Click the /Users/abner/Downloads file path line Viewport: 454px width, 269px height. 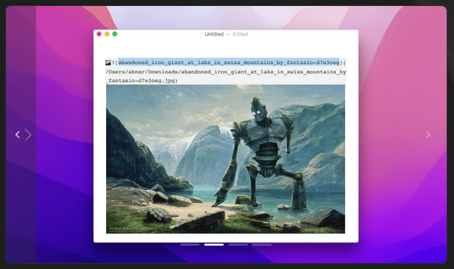pyautogui.click(x=226, y=72)
